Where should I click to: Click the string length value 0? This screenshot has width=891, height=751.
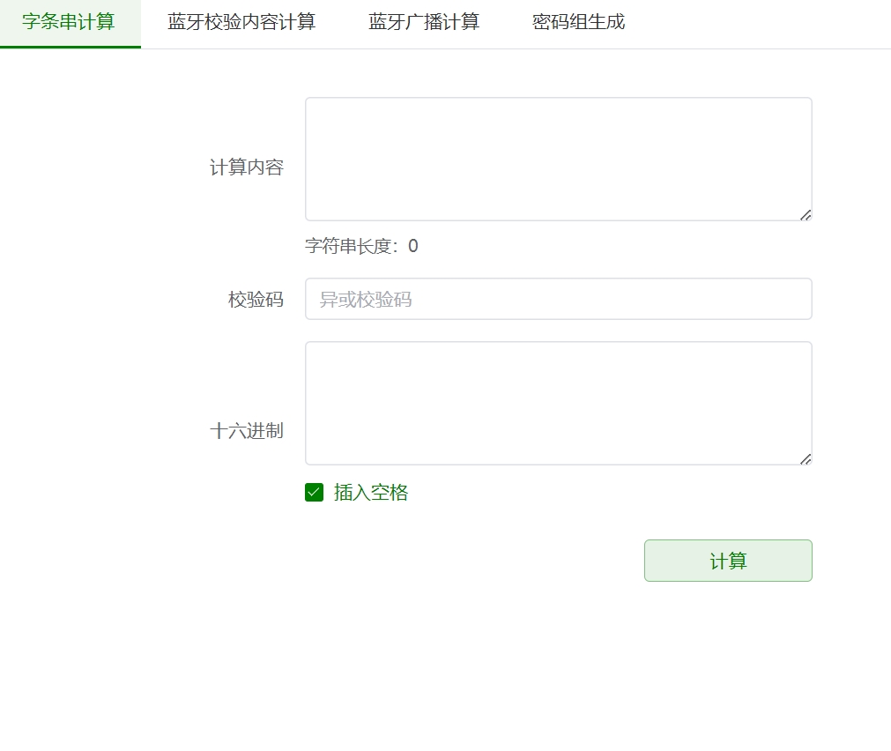(x=413, y=246)
